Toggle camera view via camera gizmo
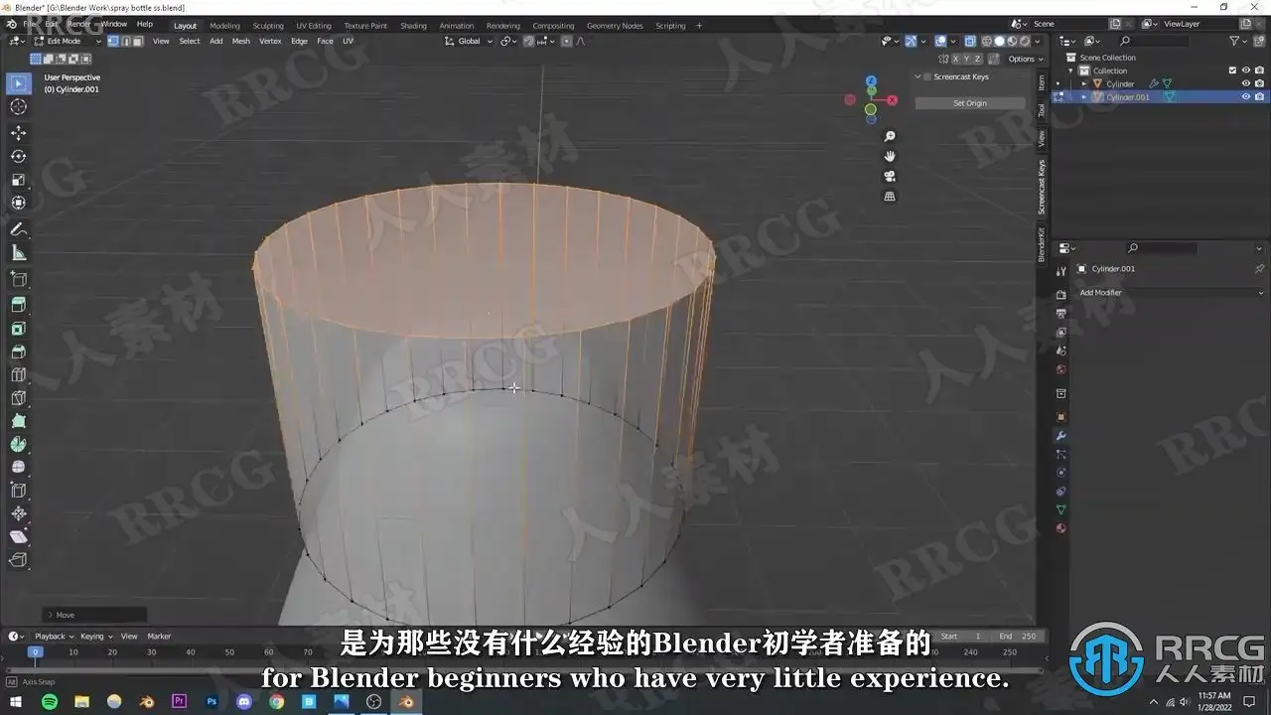Screen dimensions: 1271x715 point(890,176)
